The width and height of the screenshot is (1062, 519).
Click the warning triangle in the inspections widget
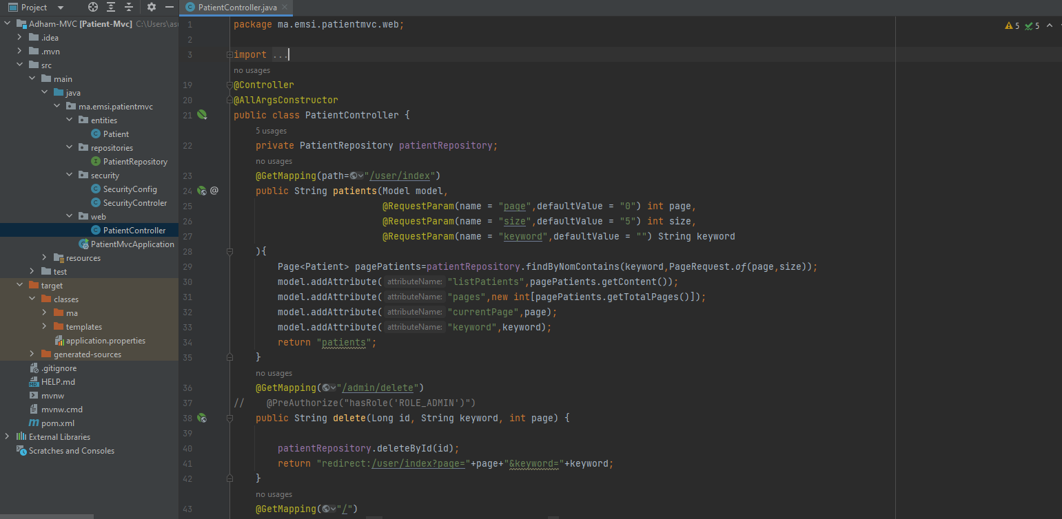1008,25
